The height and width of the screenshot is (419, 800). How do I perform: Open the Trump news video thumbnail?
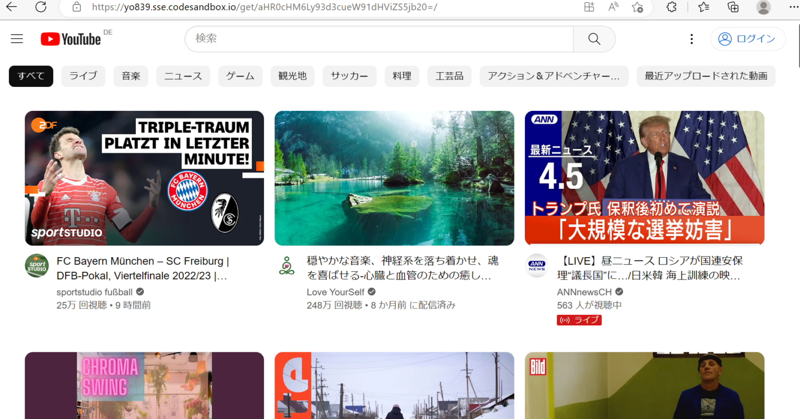pyautogui.click(x=644, y=177)
